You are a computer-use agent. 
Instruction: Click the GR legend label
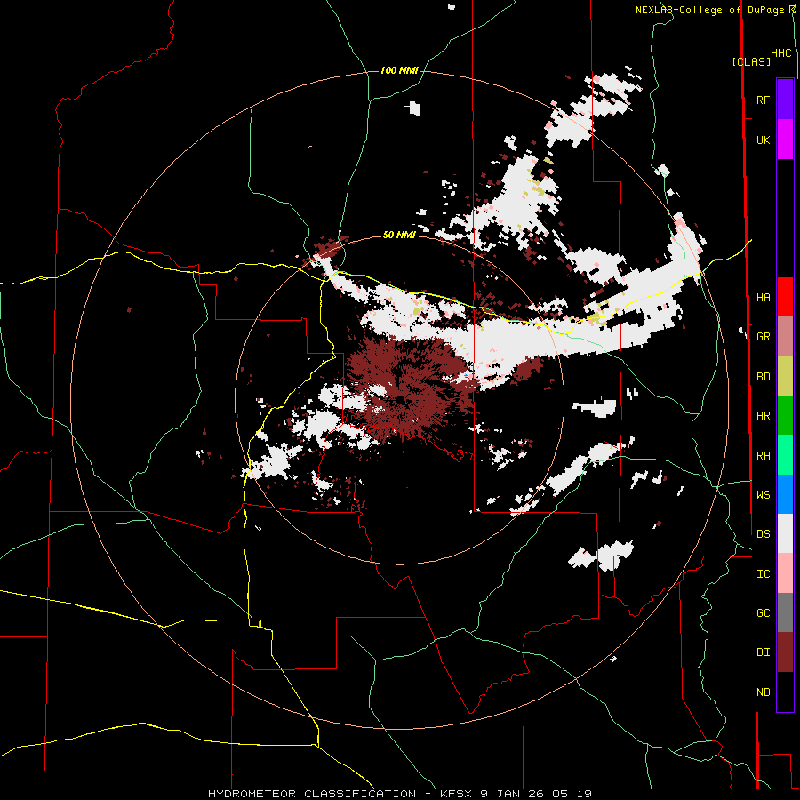[763, 337]
